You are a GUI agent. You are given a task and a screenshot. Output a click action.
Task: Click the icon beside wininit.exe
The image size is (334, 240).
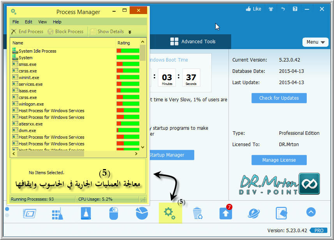click(15, 77)
